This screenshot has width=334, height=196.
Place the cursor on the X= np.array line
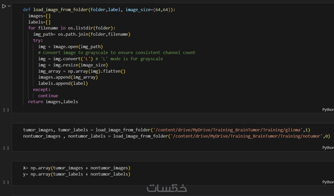(77, 168)
